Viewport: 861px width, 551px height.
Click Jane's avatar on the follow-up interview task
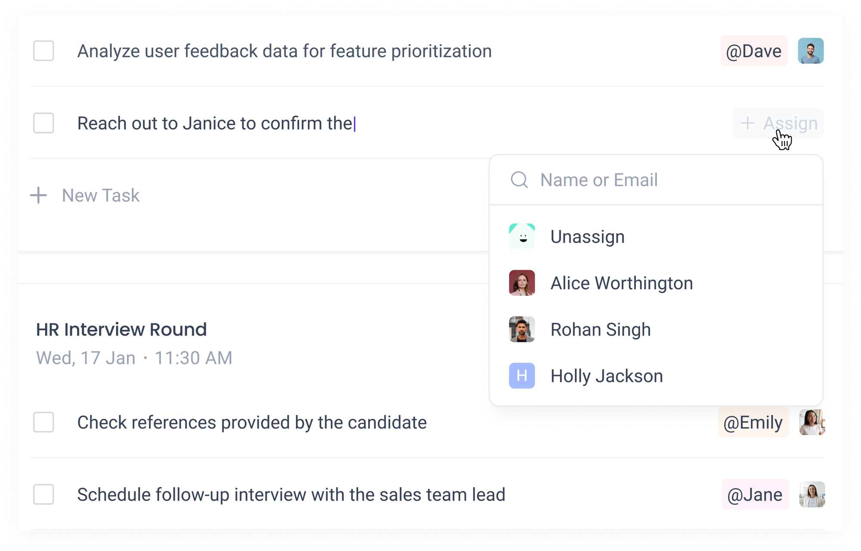tap(811, 494)
